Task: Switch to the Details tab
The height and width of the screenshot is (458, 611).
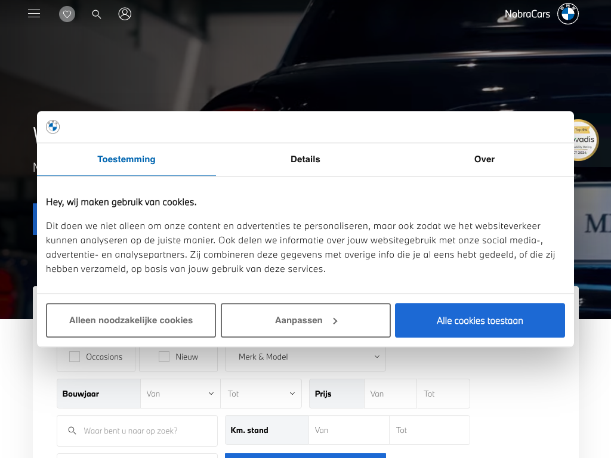Action: tap(305, 159)
